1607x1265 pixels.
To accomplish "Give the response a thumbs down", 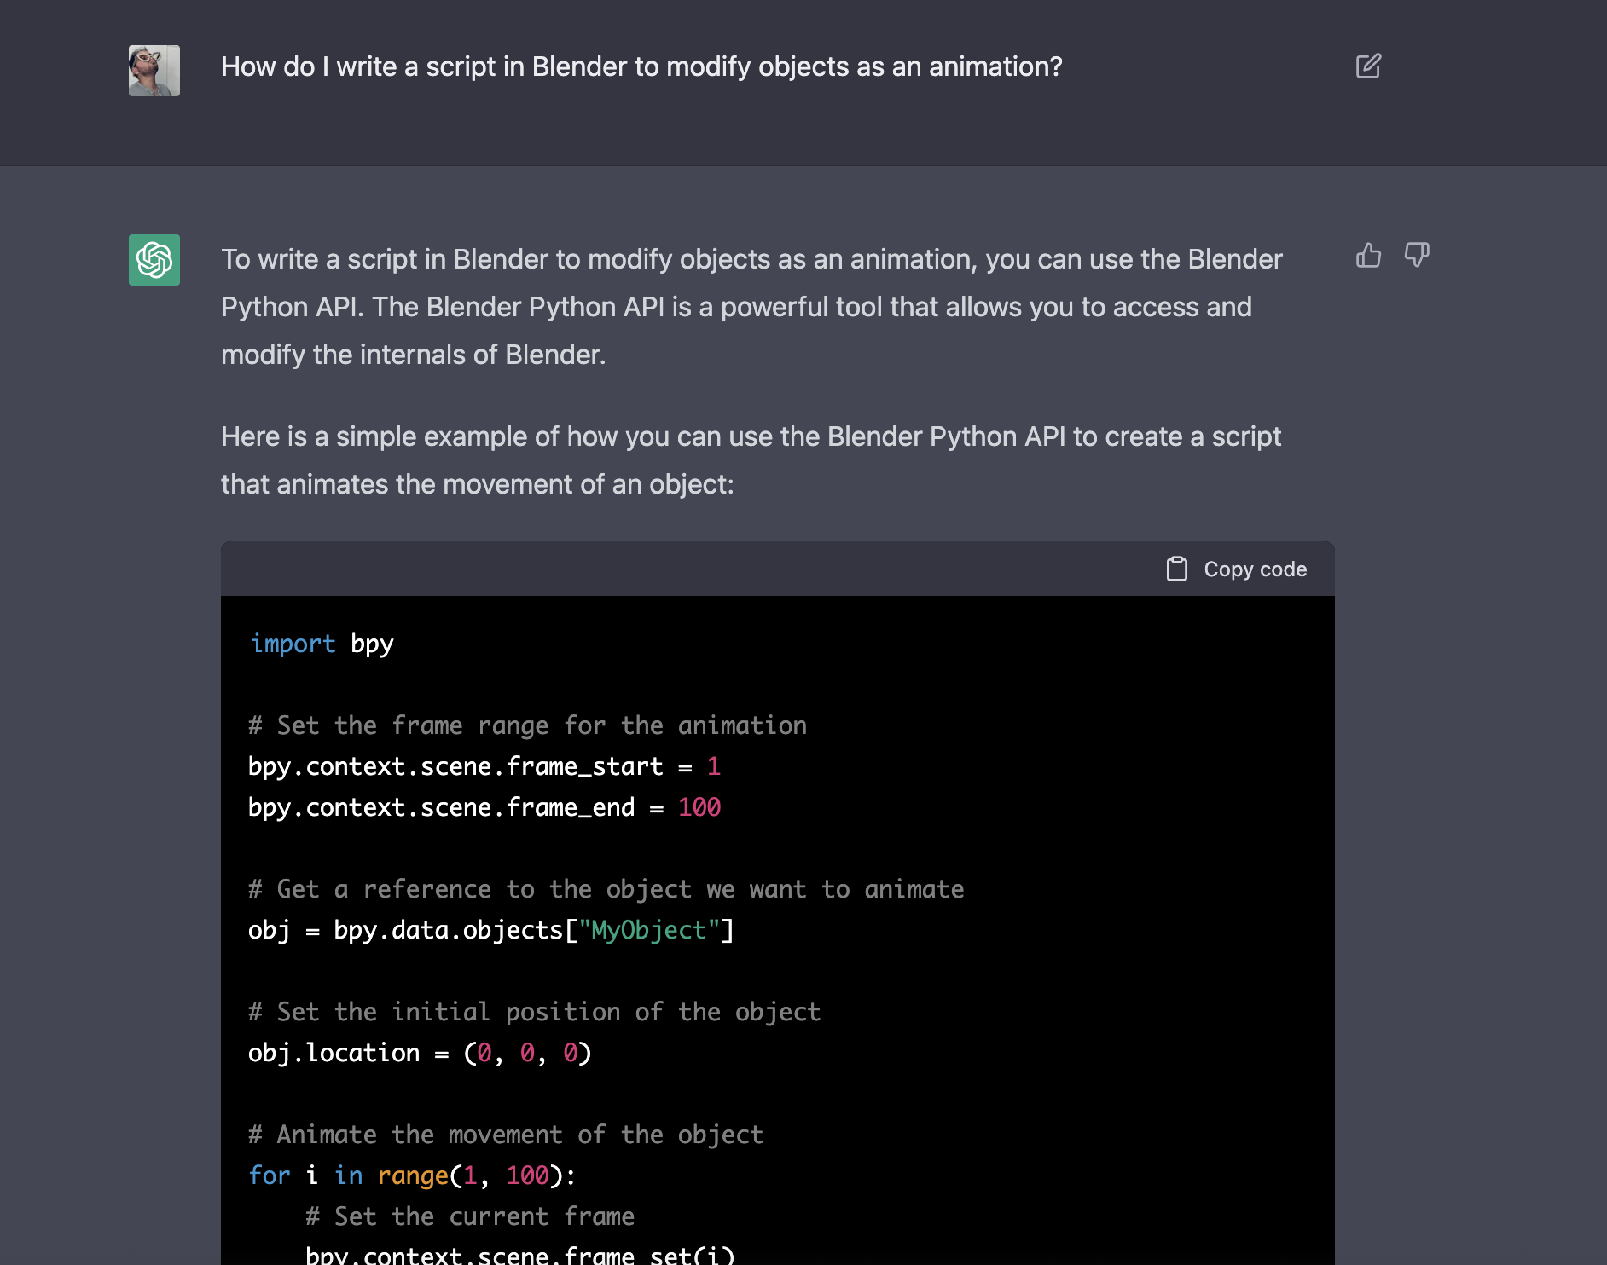I will coord(1417,255).
